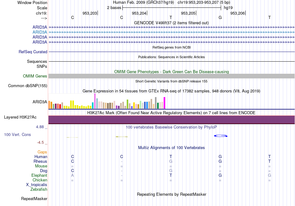Click ARID3A label beside GTEx bar chart
The width and height of the screenshot is (295, 206).
(40, 102)
